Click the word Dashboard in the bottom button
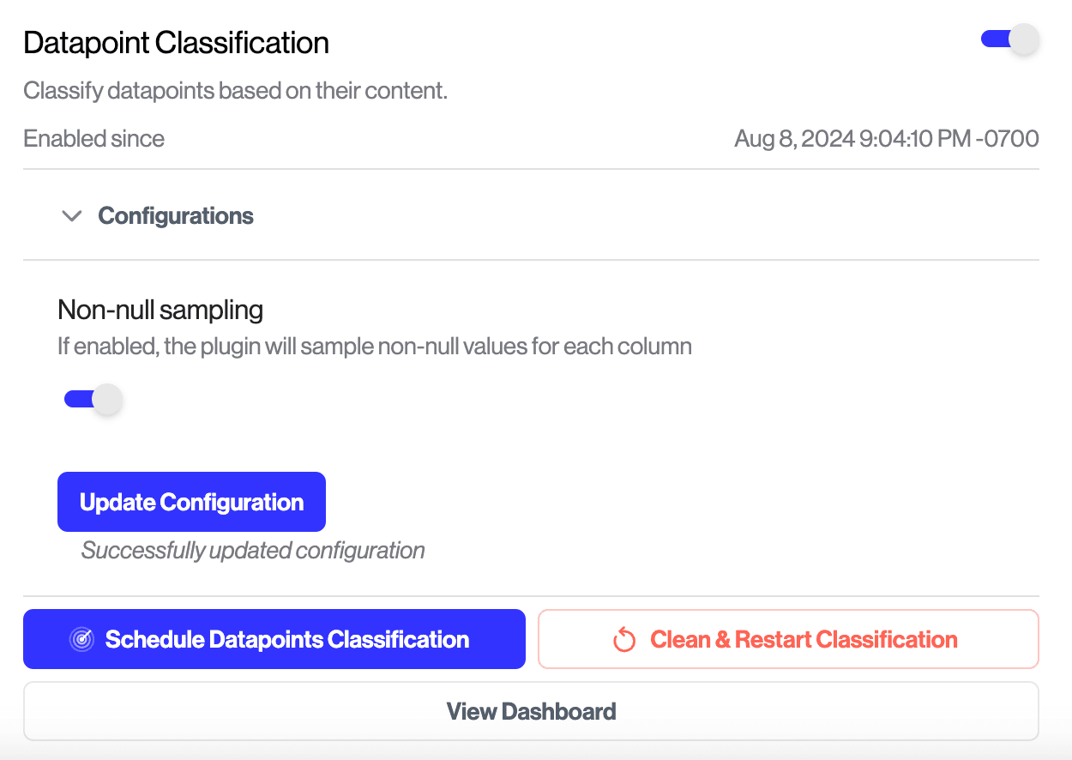The image size is (1072, 760). click(x=558, y=711)
